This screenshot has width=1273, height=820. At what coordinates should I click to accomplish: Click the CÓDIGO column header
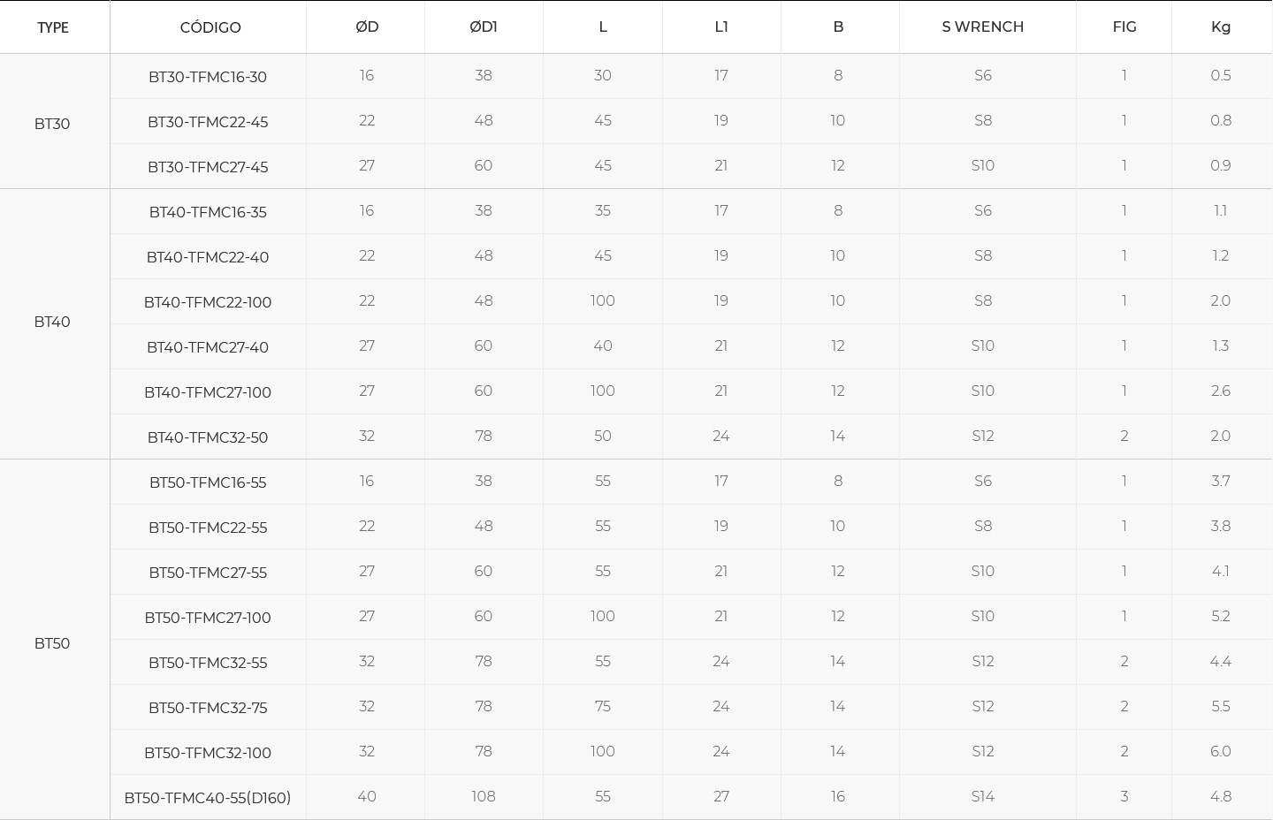210,27
